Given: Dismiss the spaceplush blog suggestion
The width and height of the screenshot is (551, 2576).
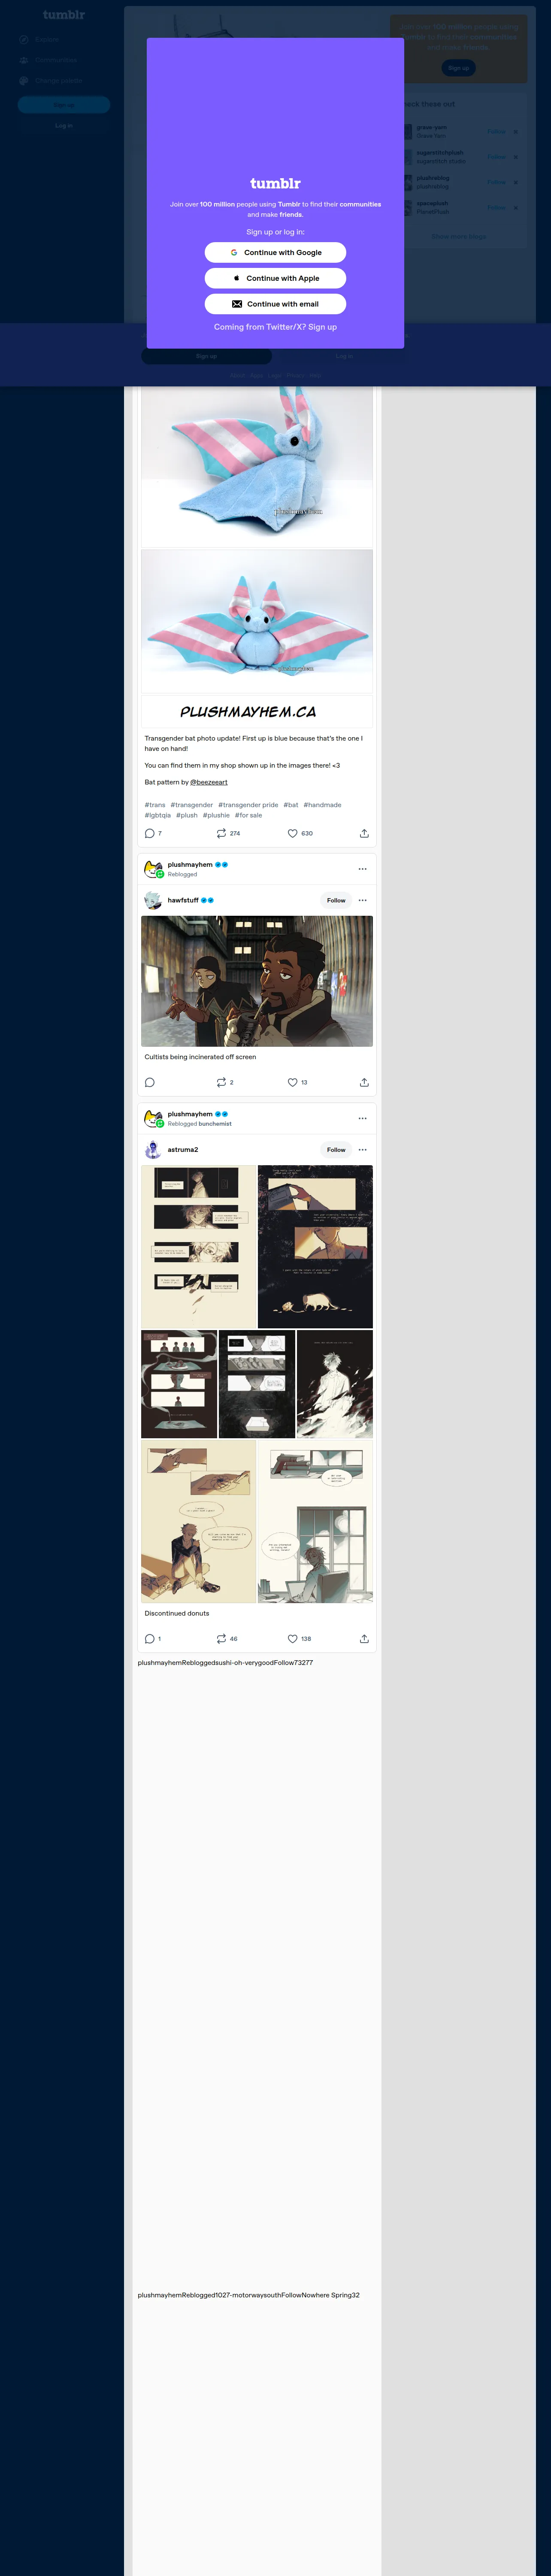Looking at the screenshot, I should pyautogui.click(x=516, y=208).
